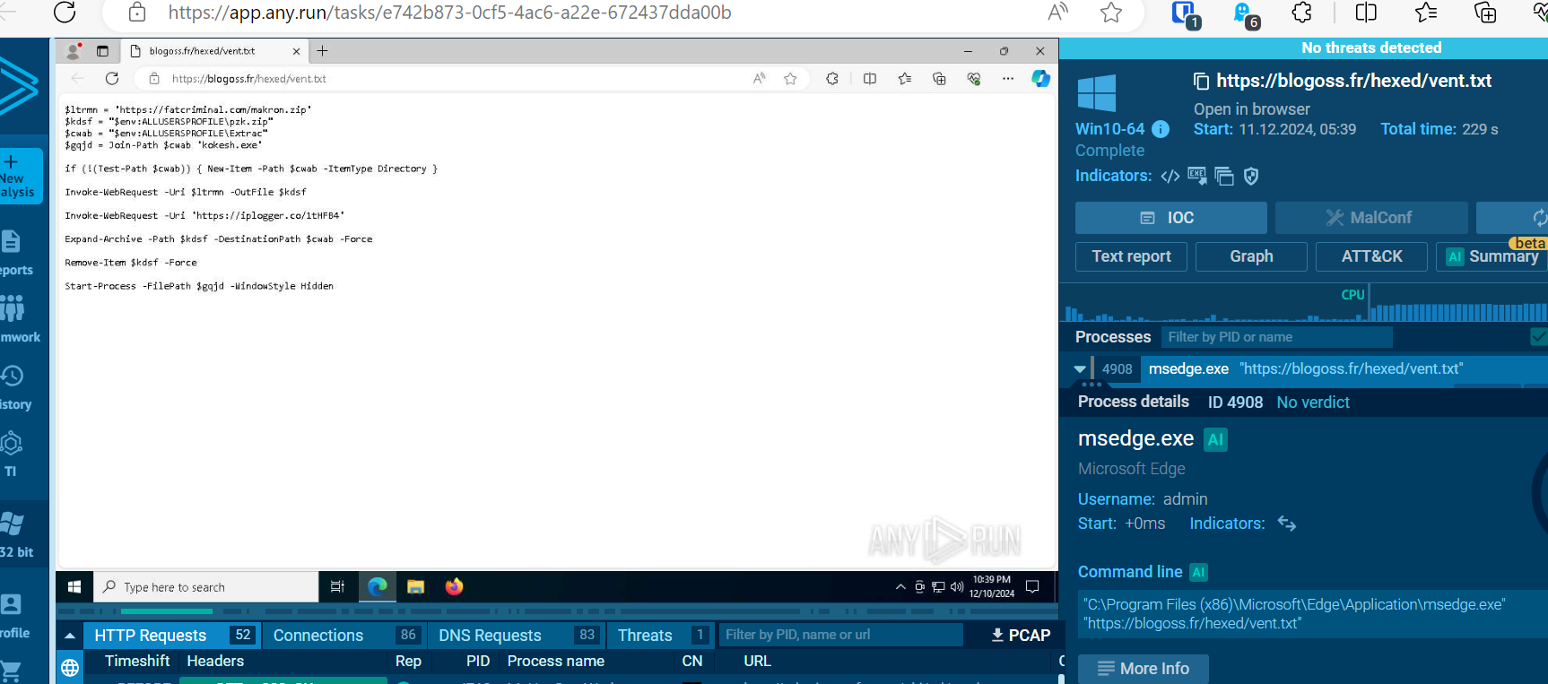The image size is (1548, 684).
Task: Switch to Connections tab
Action: tap(345, 636)
